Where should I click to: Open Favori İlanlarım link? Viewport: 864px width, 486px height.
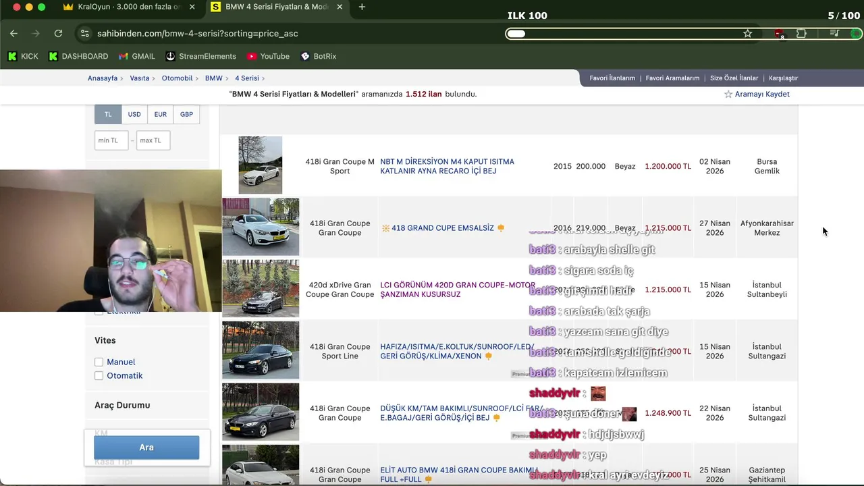tap(612, 78)
